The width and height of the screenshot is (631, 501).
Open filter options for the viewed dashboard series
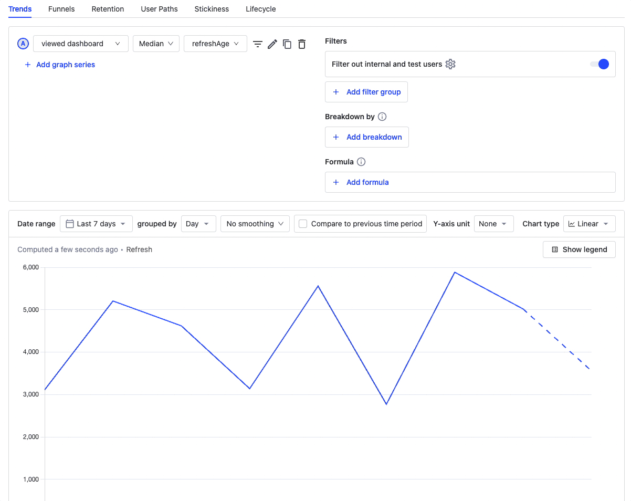click(x=258, y=44)
